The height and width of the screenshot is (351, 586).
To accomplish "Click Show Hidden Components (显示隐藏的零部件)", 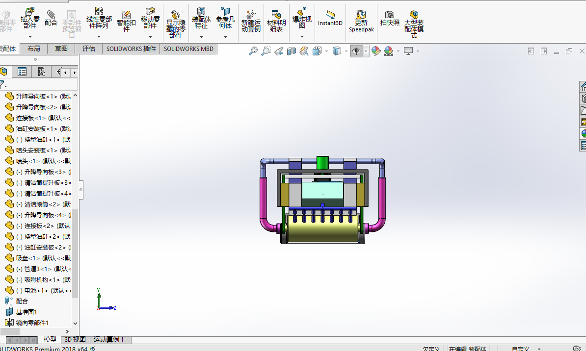I will tap(176, 25).
